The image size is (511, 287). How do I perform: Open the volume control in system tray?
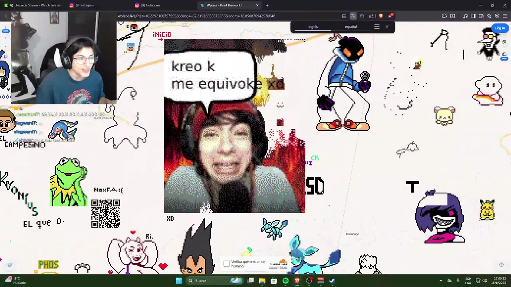(485, 281)
